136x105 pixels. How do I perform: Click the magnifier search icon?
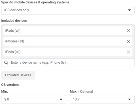[x=6, y=63]
